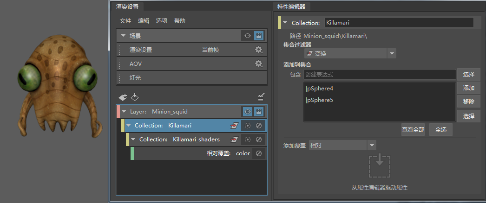Disable the color relative override
Screen dimensions: 486x203
(x=259, y=153)
